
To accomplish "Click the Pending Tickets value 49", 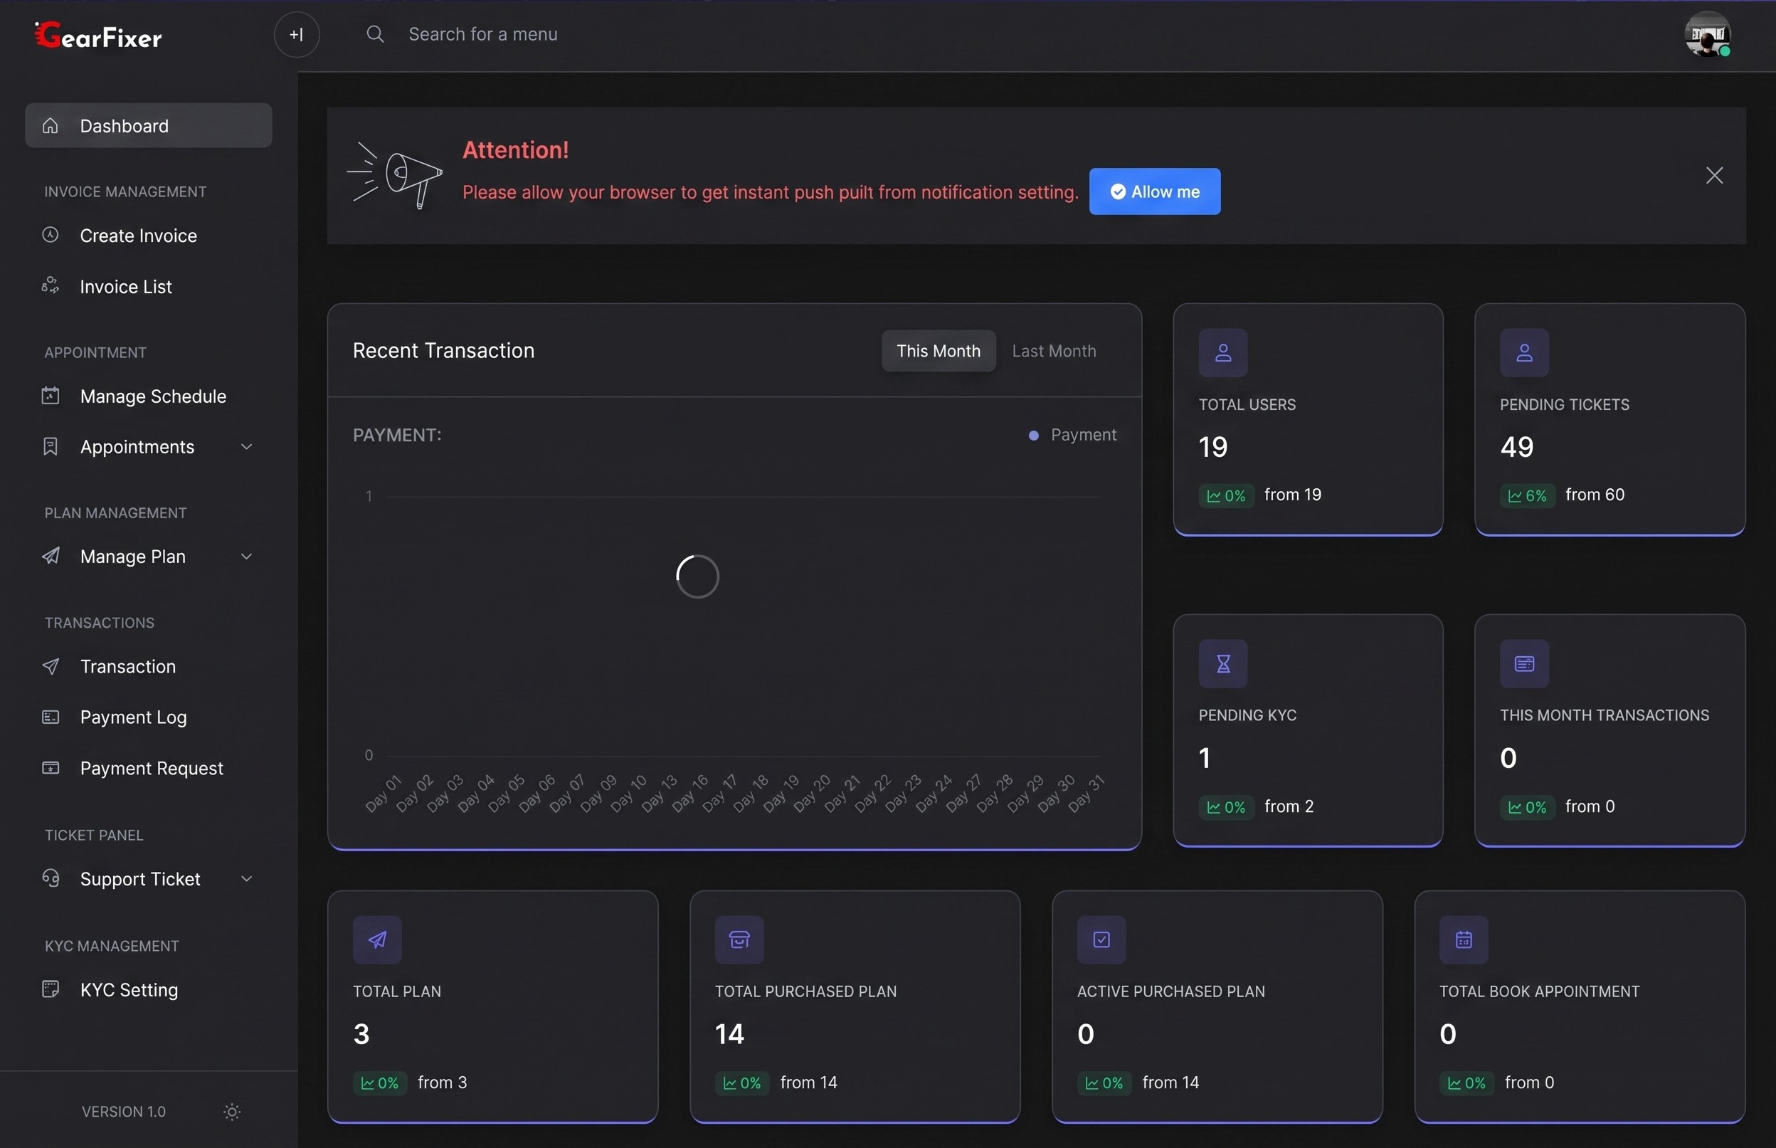I will coord(1516,446).
